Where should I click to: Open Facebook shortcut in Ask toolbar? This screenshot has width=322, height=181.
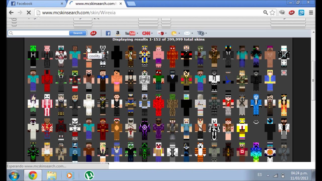tap(108, 33)
